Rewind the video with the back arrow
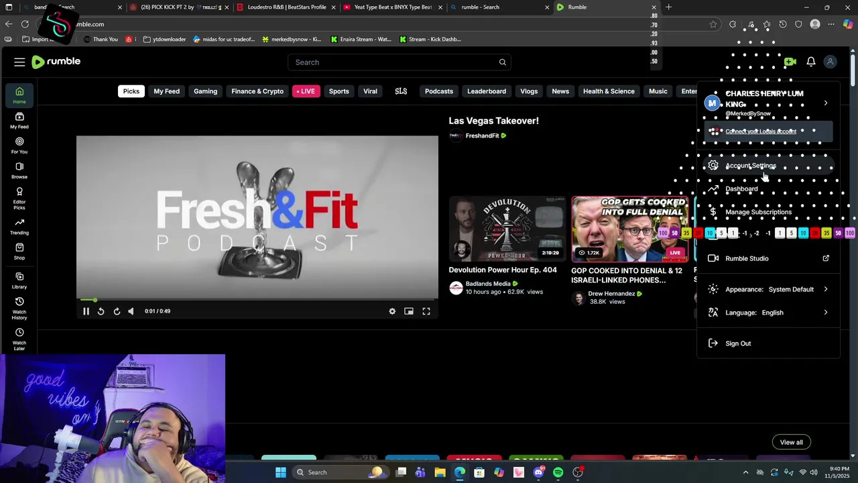858x483 pixels. [101, 311]
